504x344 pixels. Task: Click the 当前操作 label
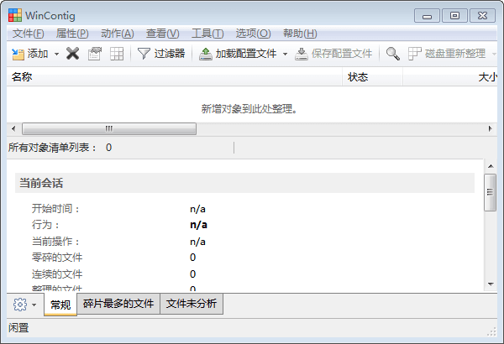[56, 241]
